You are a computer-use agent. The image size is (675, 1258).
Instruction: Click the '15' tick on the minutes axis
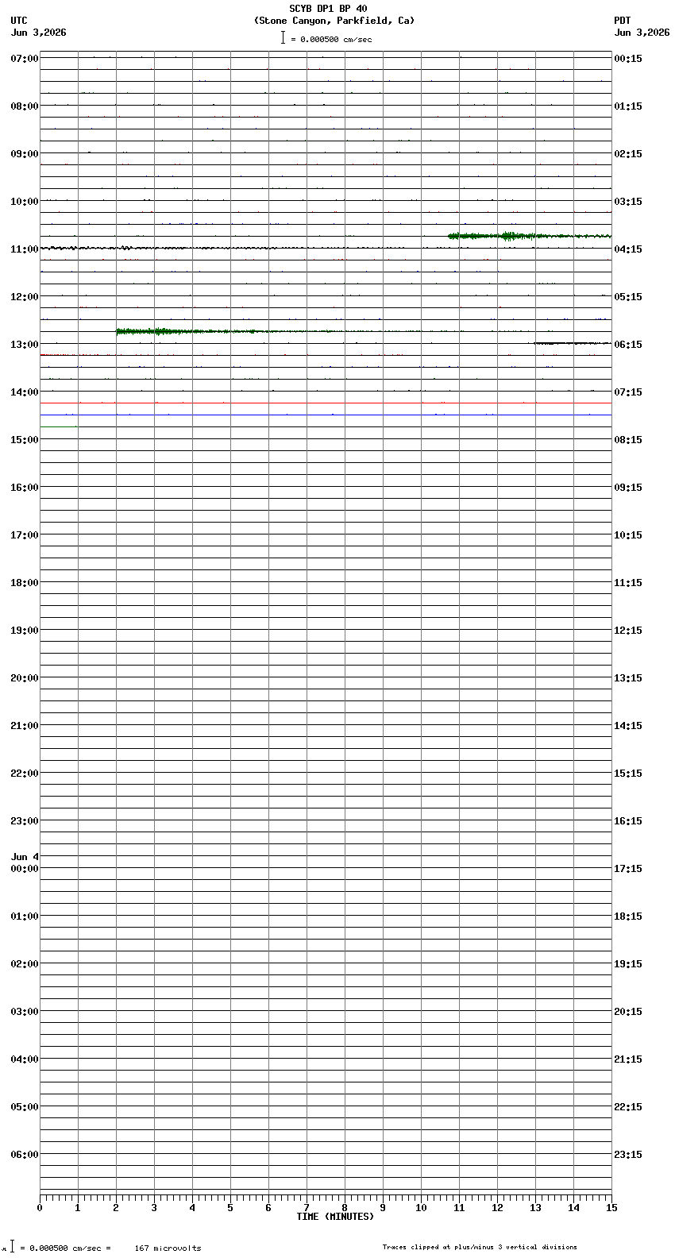coord(611,1208)
